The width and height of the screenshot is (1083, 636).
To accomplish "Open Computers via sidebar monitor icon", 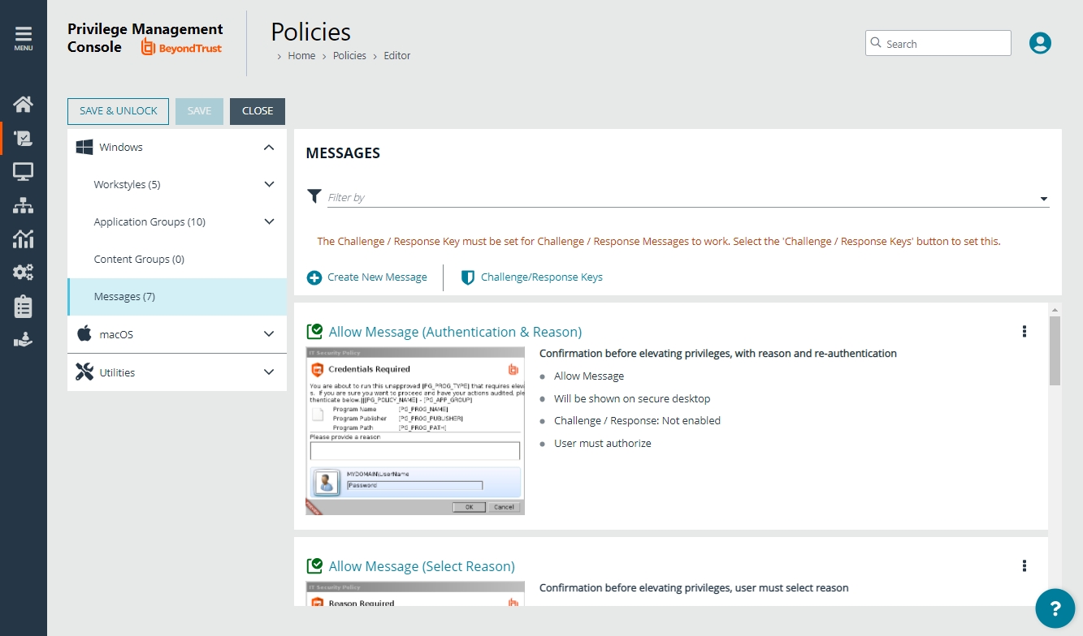I will (23, 172).
